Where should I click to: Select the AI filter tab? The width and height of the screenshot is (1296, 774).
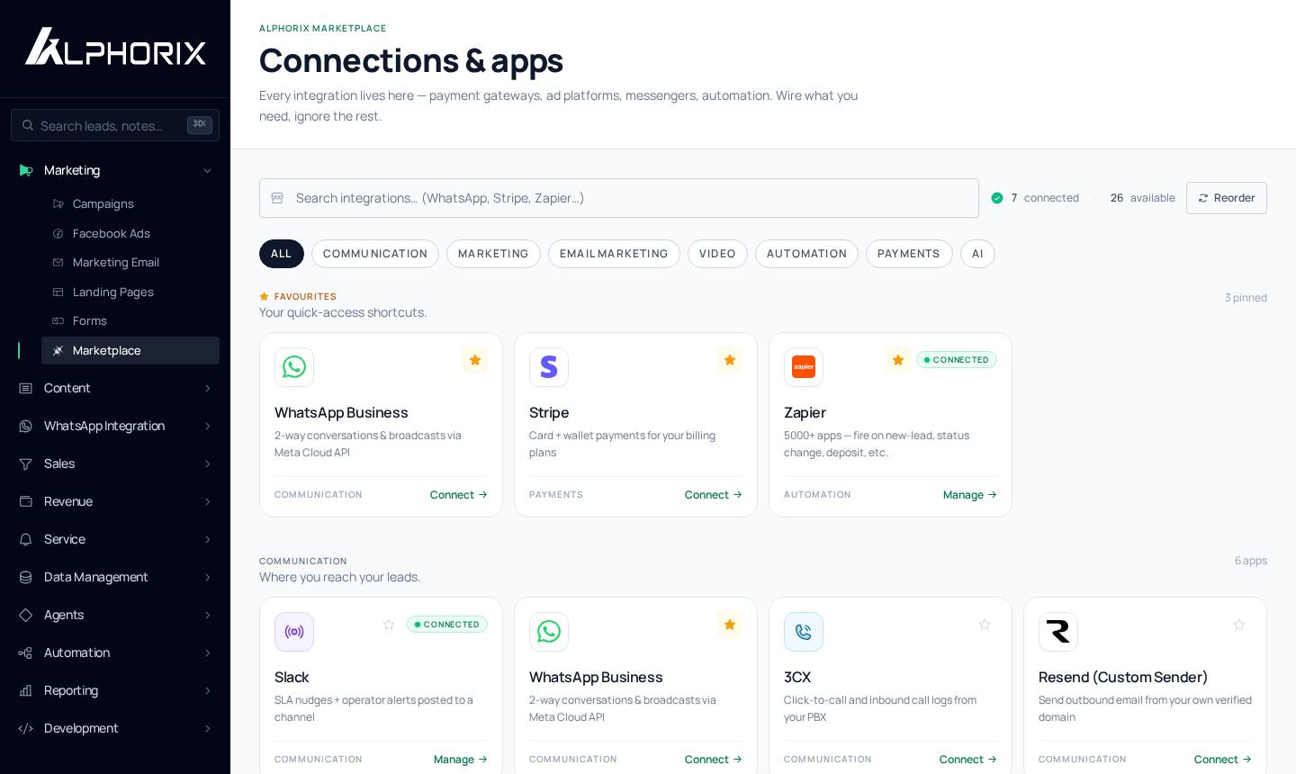click(x=977, y=254)
